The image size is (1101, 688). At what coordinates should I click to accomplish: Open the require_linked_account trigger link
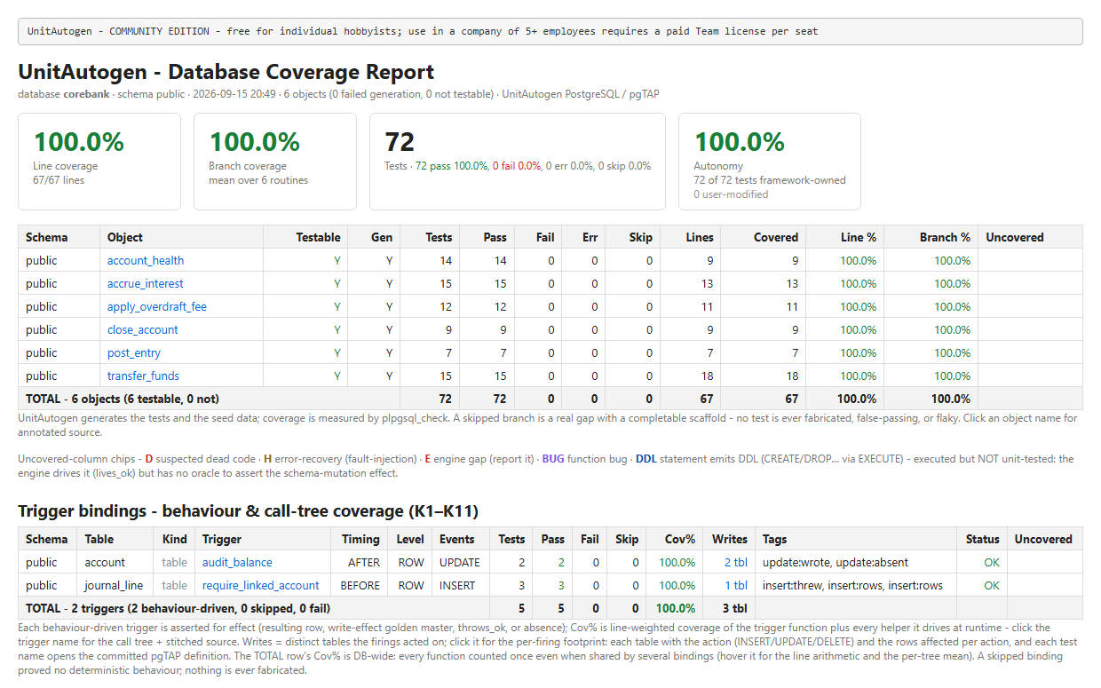pyautogui.click(x=261, y=585)
